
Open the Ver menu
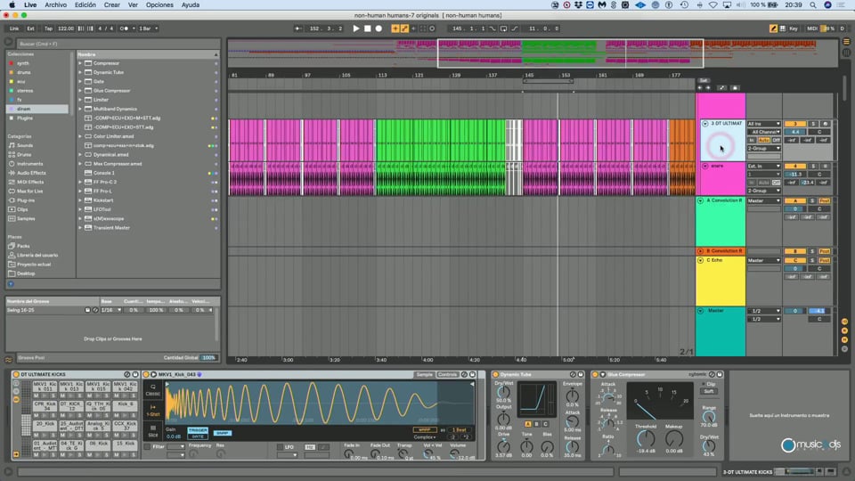point(133,5)
